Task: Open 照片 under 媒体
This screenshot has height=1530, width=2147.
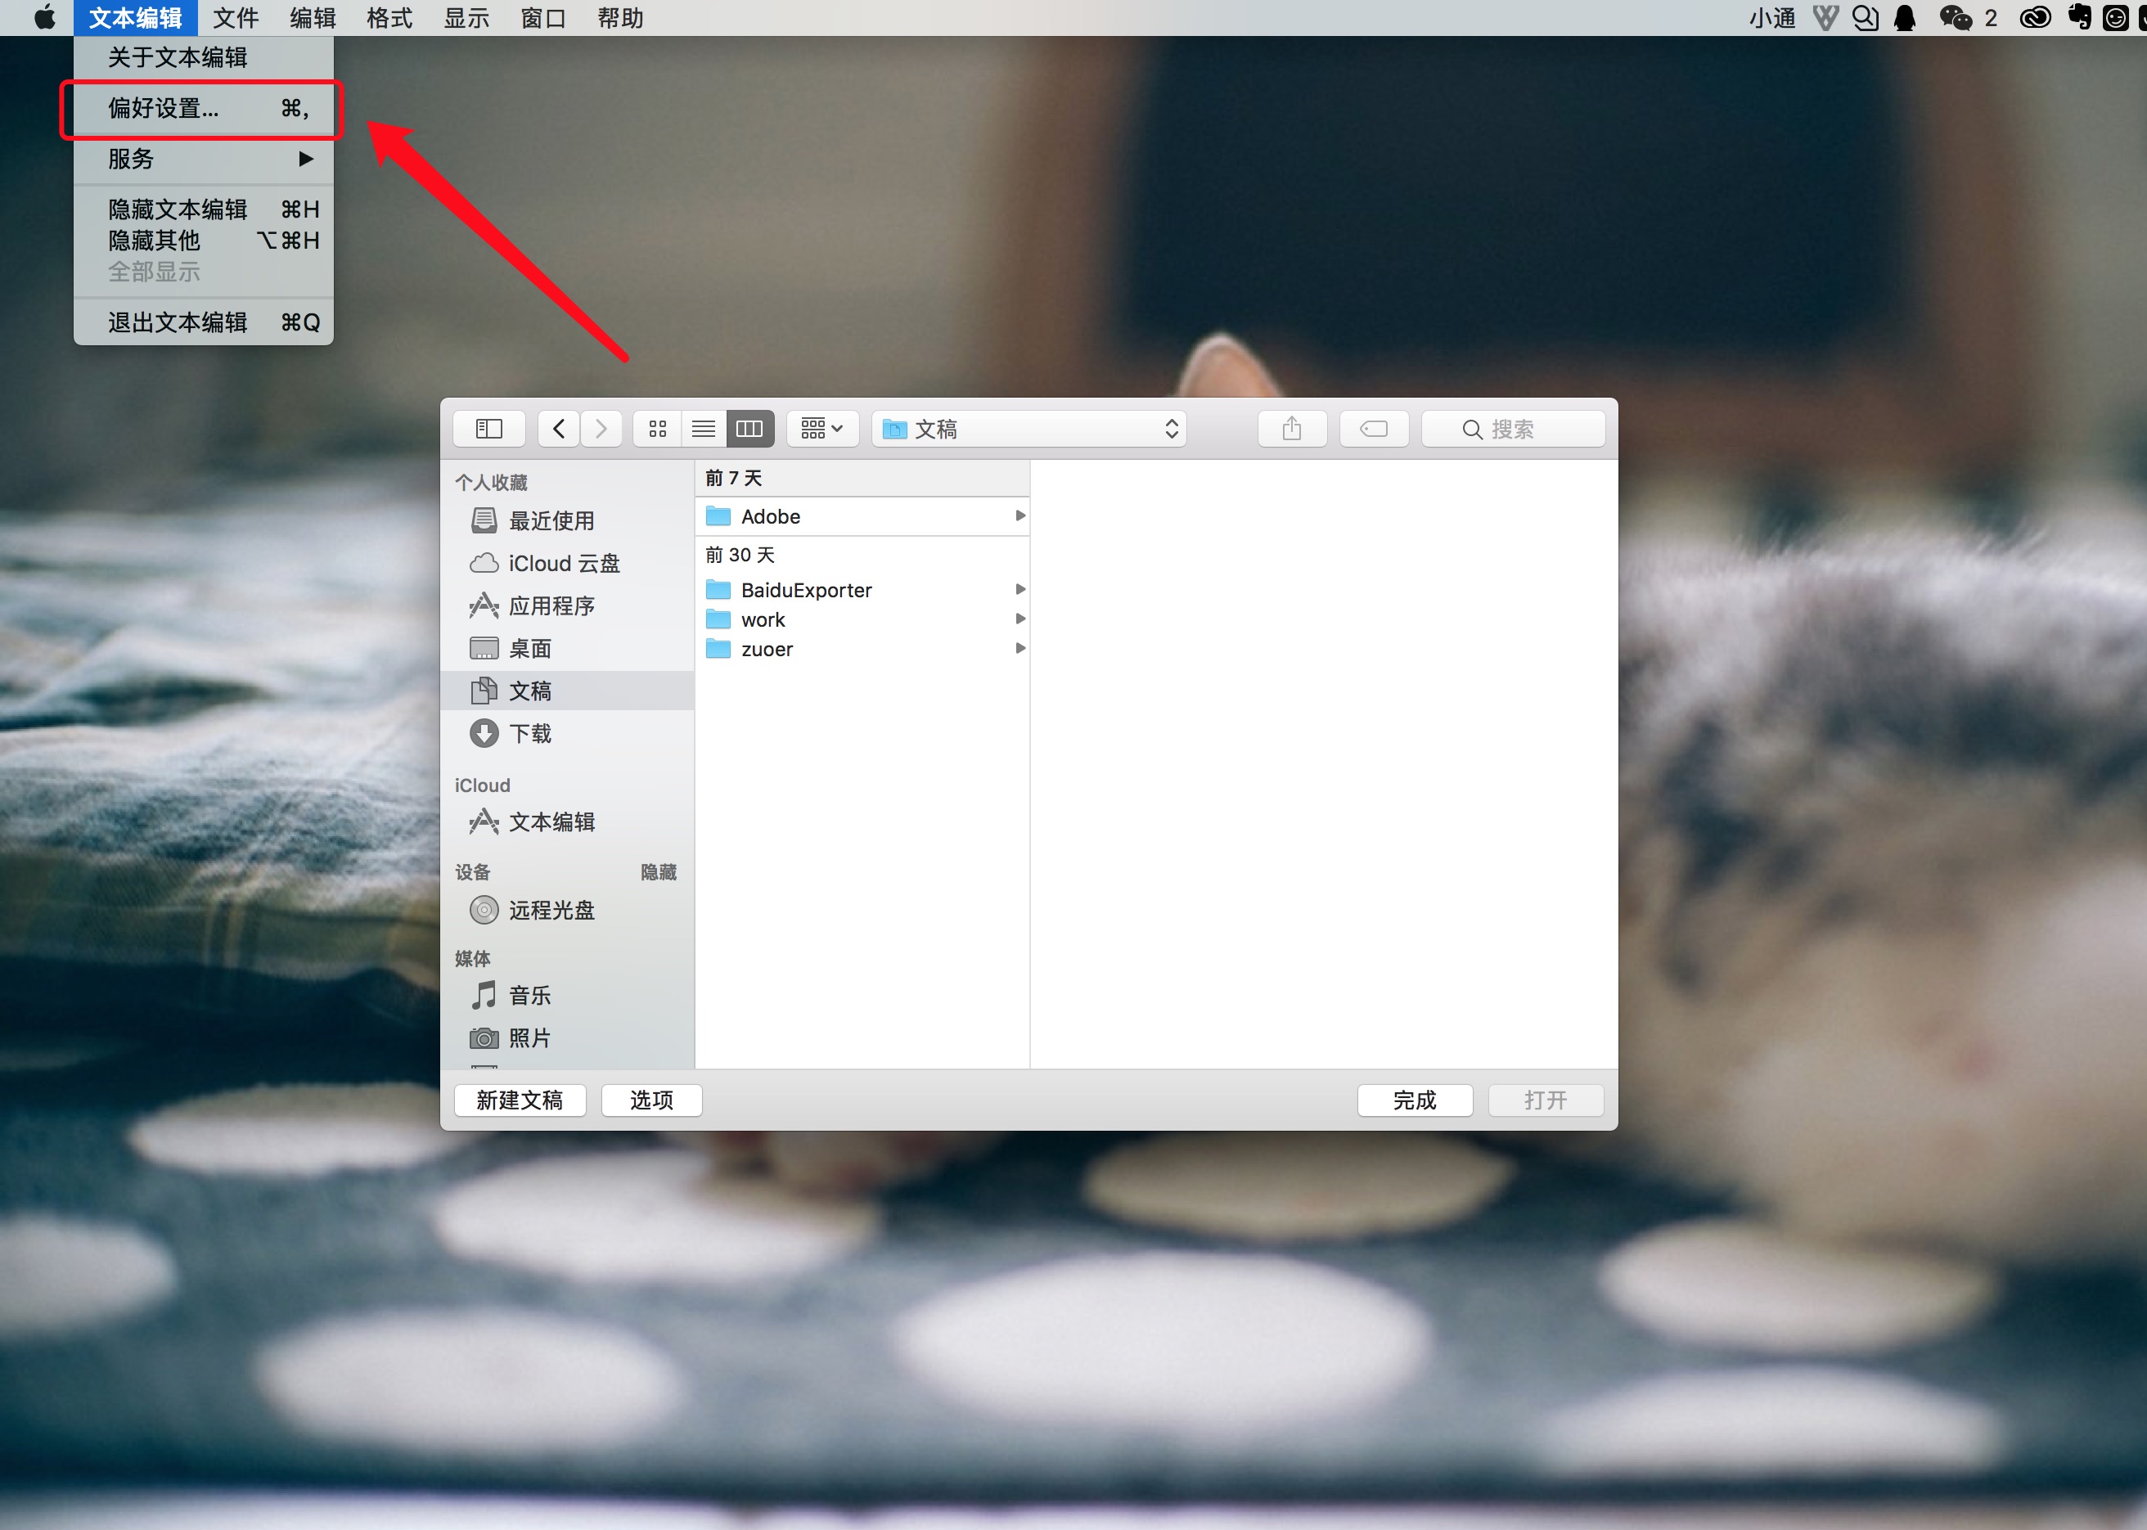Action: coord(567,1037)
